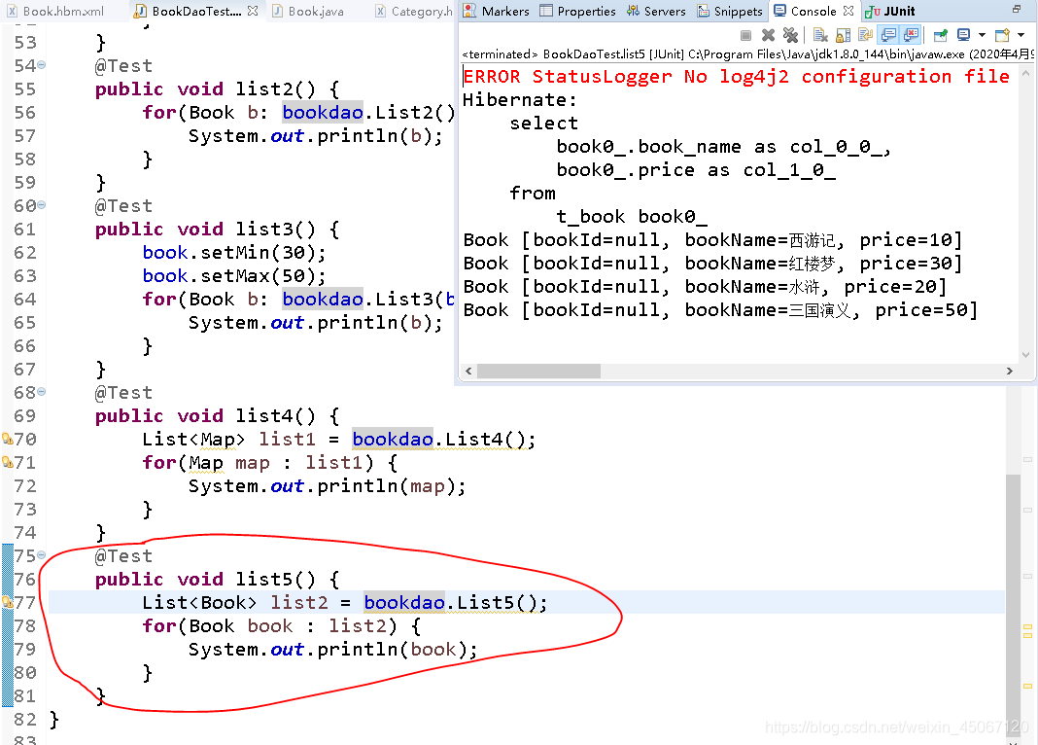Viewport: 1038px width, 745px height.
Task: Open the Snippets tab
Action: tap(730, 11)
